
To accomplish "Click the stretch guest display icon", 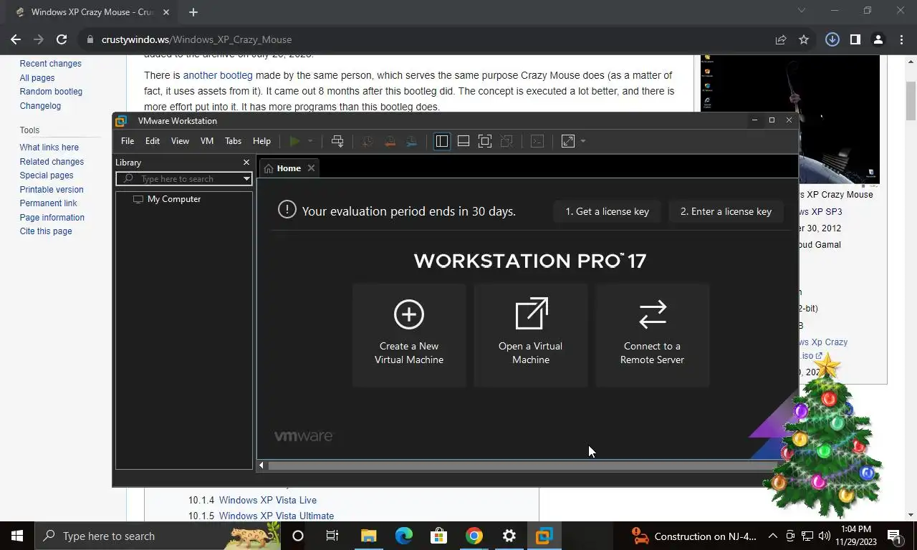I will (x=568, y=141).
